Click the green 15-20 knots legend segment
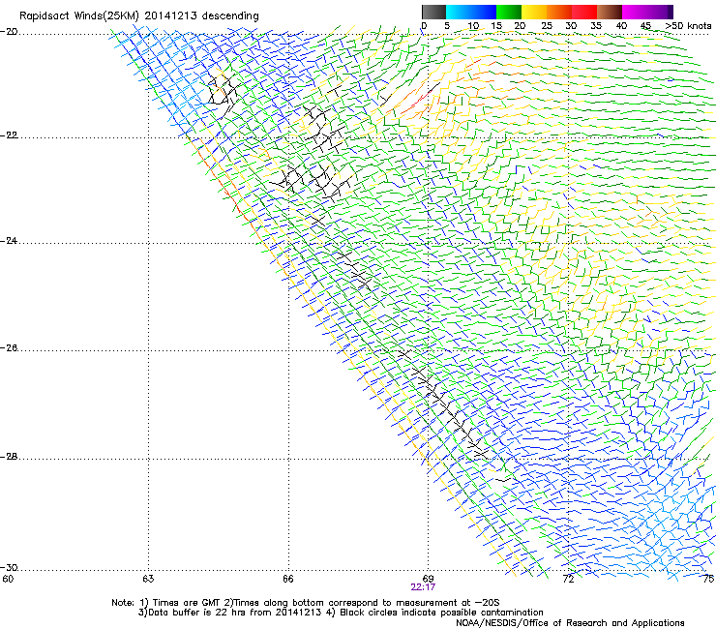The height and width of the screenshot is (629, 716). coord(509,12)
